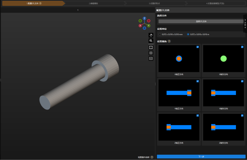This screenshot has width=247, height=160.
Task: Activate the zoom magnifier tool
Action: click(x=151, y=41)
